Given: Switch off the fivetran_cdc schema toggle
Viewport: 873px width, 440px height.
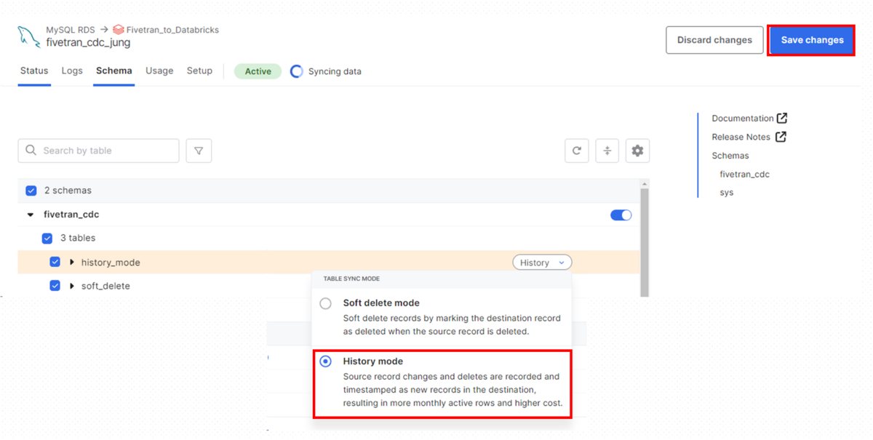Looking at the screenshot, I should [621, 215].
